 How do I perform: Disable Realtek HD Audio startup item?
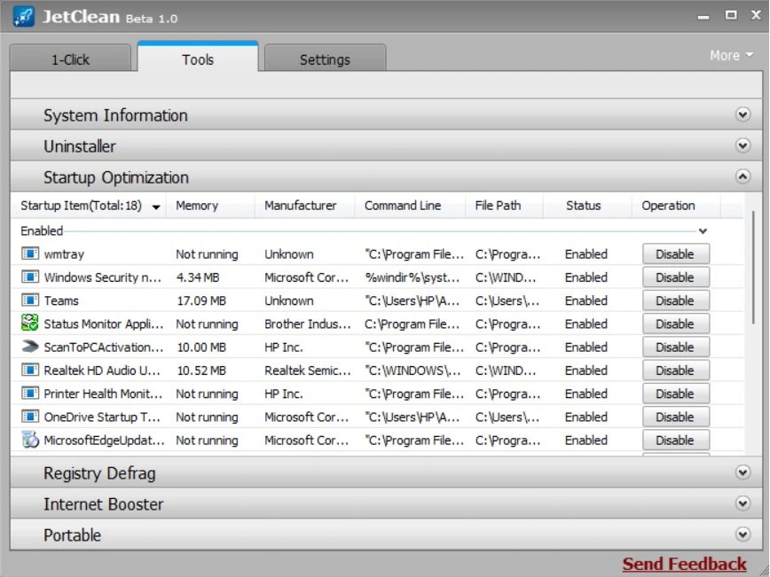676,370
